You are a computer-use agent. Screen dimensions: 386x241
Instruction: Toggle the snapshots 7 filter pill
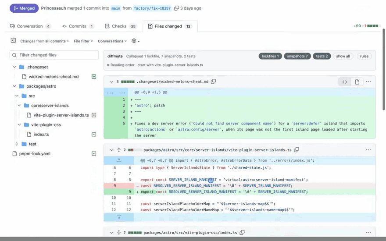click(297, 56)
